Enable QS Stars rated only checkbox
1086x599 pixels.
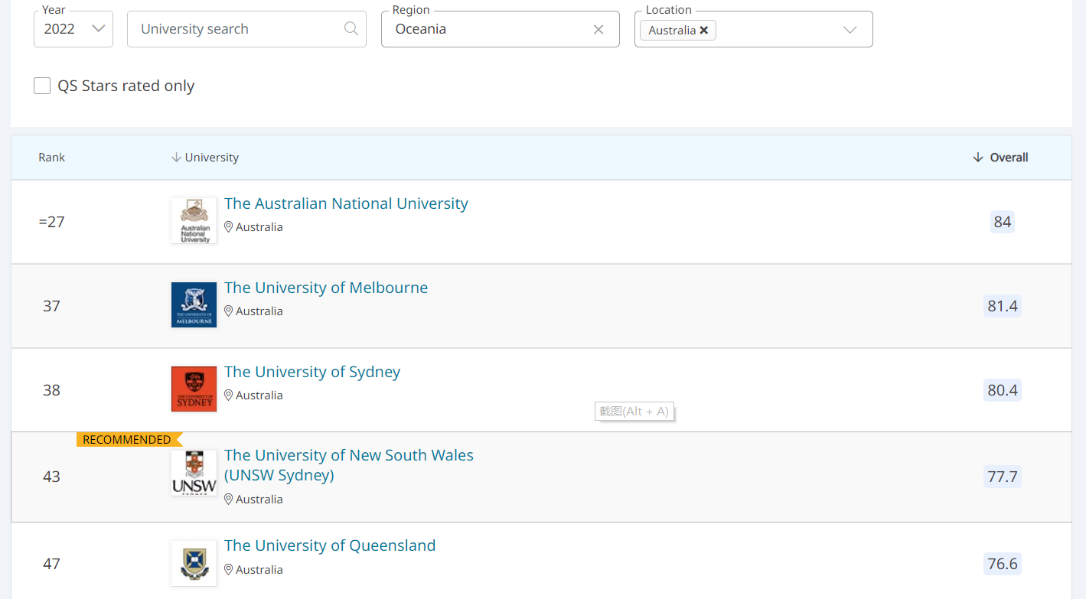click(42, 86)
